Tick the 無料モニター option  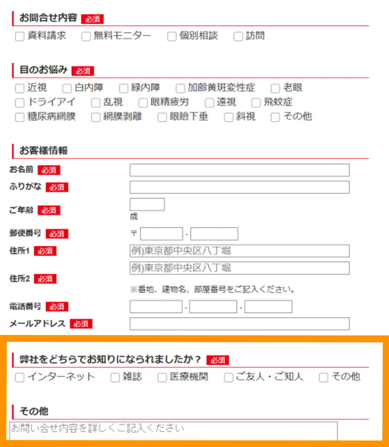point(86,36)
